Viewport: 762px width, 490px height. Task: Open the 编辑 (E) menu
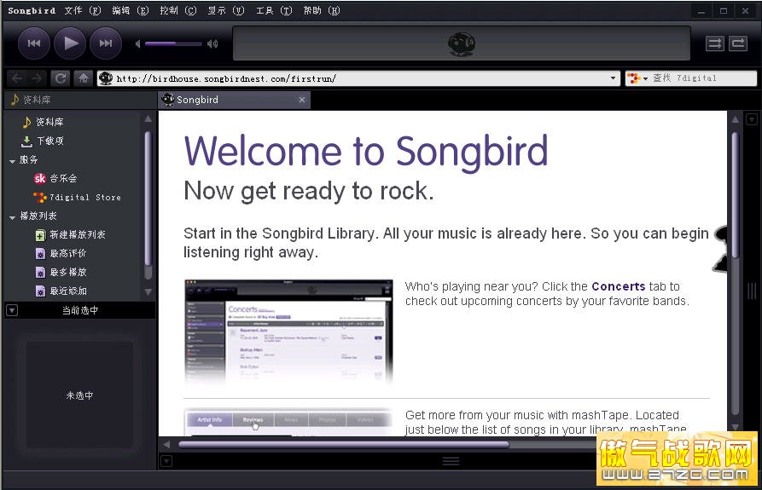coord(131,11)
